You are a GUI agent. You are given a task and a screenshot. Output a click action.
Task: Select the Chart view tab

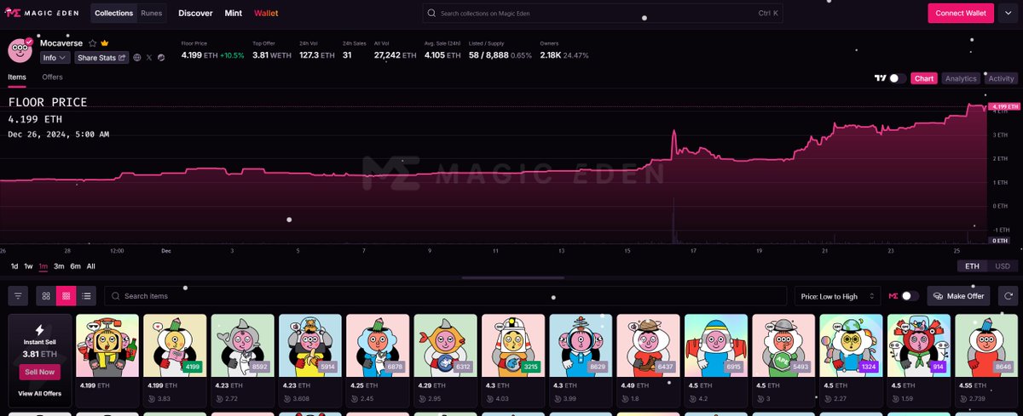click(x=924, y=78)
